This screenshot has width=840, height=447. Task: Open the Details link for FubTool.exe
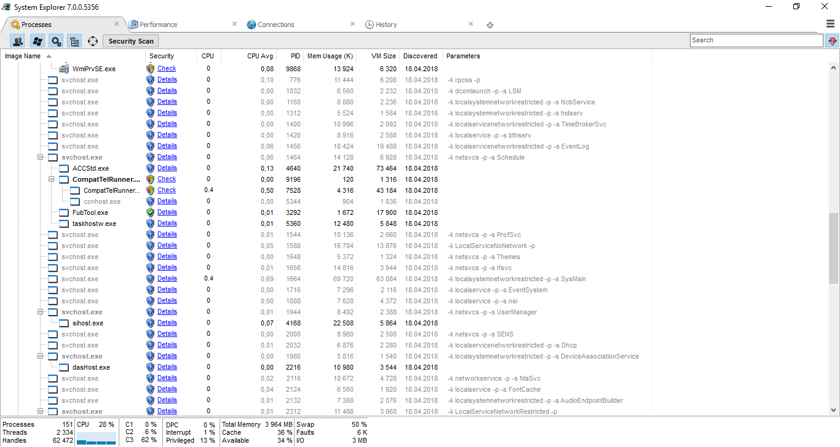[x=167, y=212]
